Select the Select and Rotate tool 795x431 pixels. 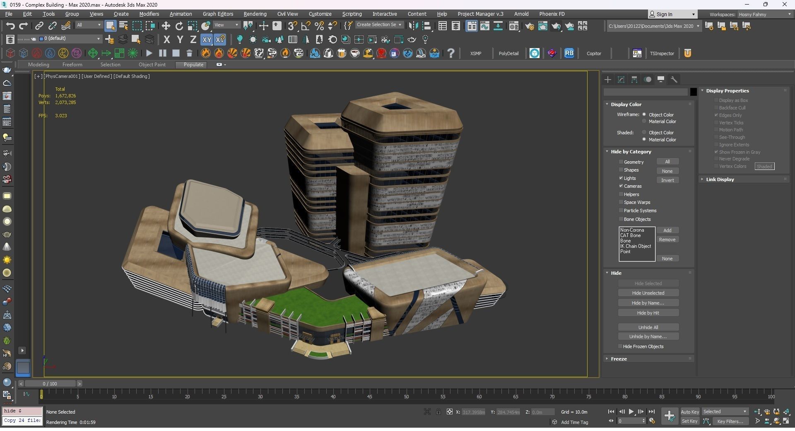tap(179, 26)
